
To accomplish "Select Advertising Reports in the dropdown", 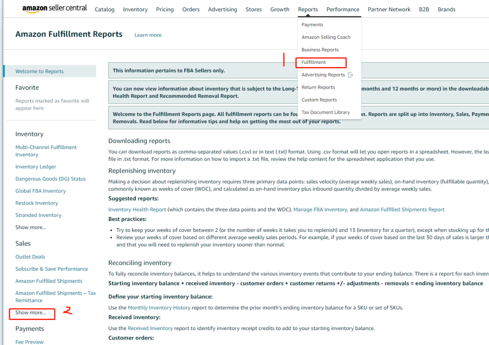I will [x=323, y=75].
